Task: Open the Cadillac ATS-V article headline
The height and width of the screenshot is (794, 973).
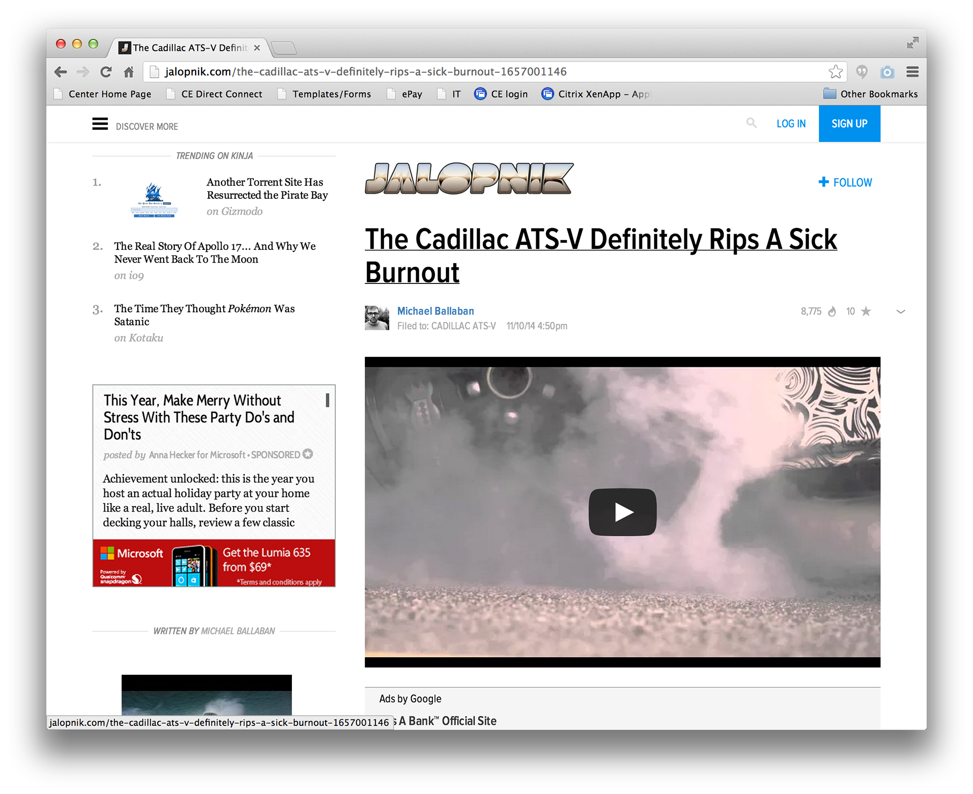Action: click(601, 256)
